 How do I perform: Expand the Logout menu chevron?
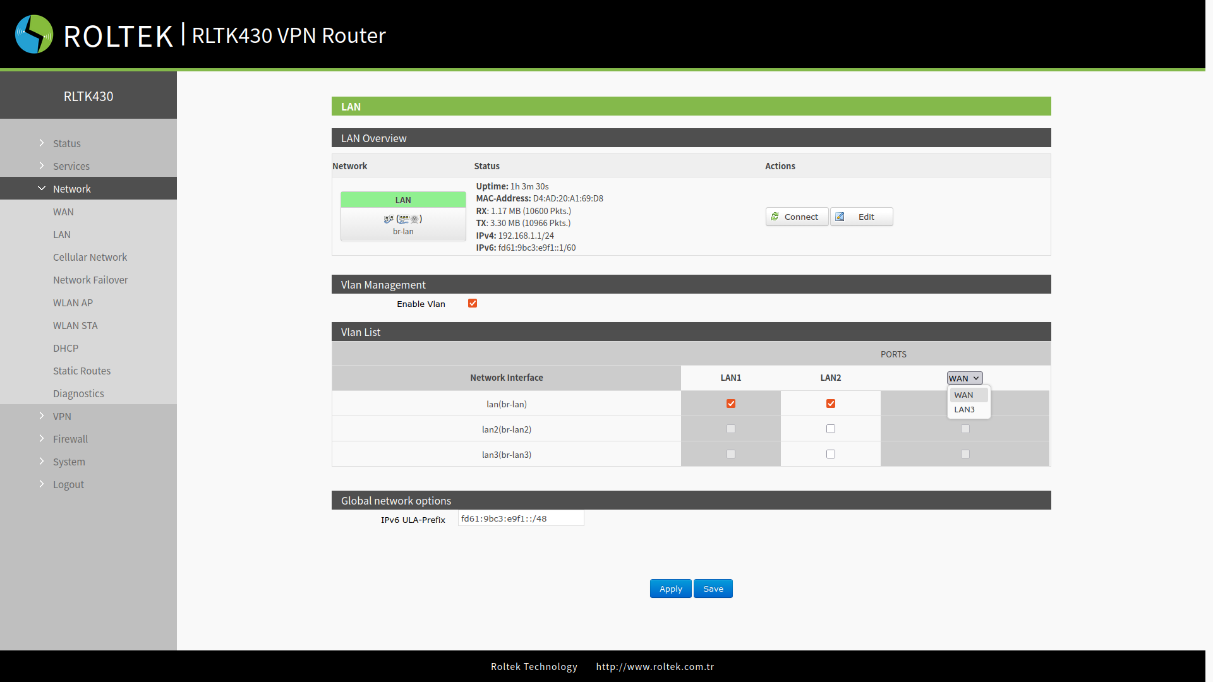pos(42,484)
